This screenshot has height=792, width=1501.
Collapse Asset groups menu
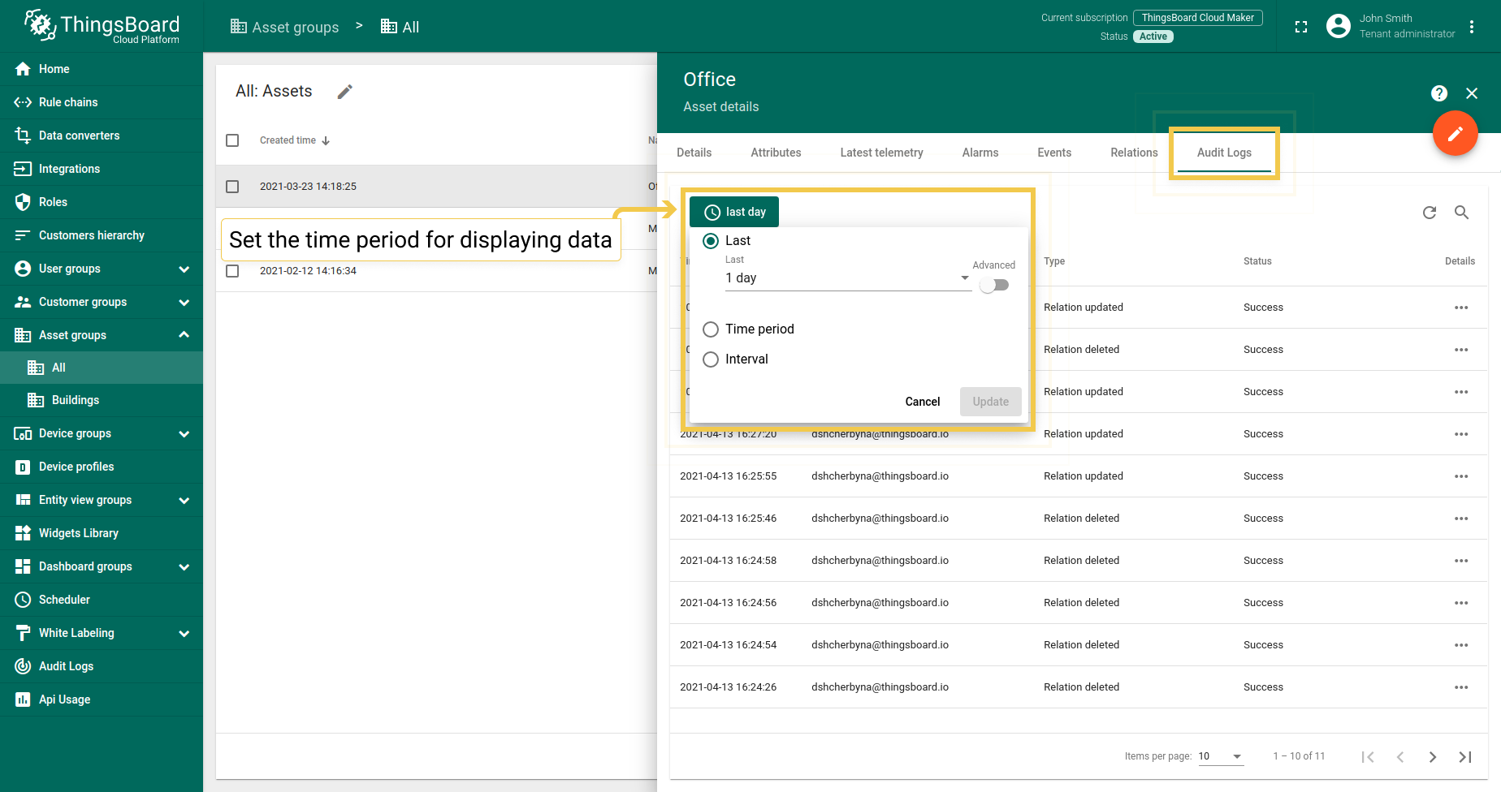(184, 334)
